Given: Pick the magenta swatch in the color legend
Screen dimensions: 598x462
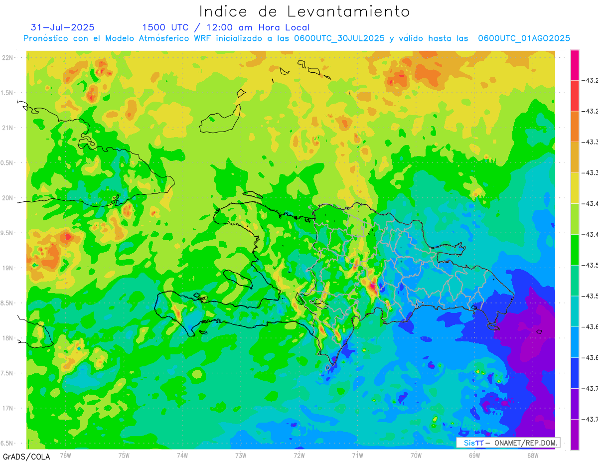Looking at the screenshot, I should [x=575, y=65].
